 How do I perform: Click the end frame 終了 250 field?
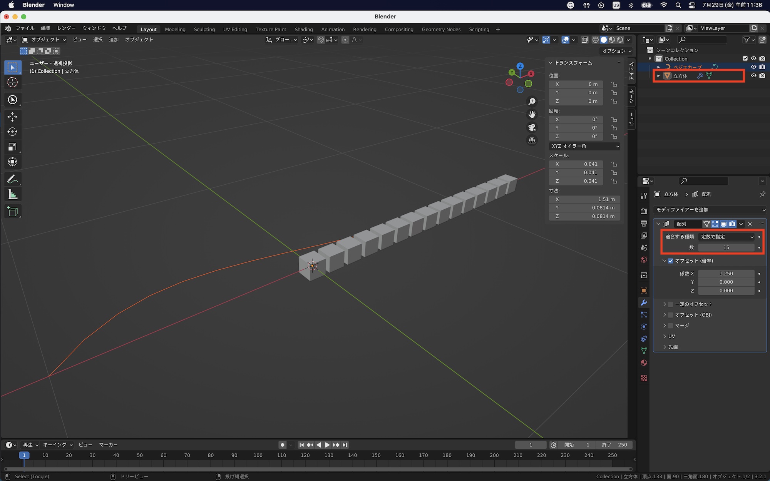point(614,445)
